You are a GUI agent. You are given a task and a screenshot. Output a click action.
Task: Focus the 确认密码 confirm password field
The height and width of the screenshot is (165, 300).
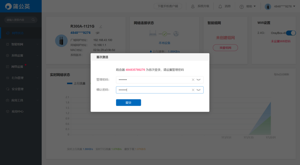[x=160, y=90]
